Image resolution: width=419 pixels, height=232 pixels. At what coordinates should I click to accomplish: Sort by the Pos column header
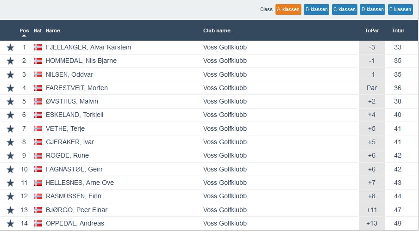coord(24,31)
